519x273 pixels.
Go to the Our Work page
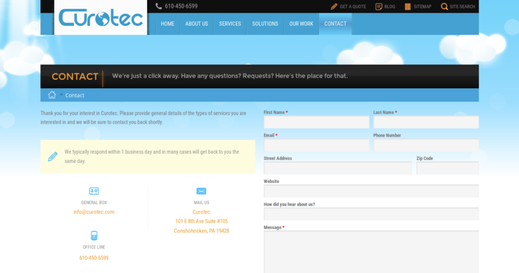coord(301,24)
